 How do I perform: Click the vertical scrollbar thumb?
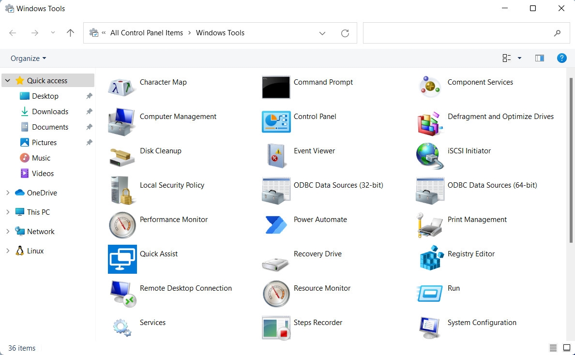pyautogui.click(x=571, y=160)
